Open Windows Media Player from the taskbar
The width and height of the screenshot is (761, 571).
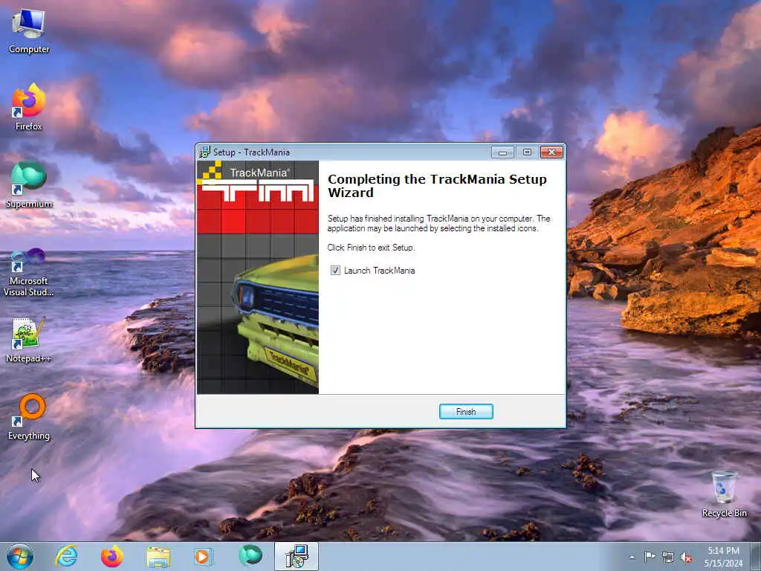(x=204, y=556)
